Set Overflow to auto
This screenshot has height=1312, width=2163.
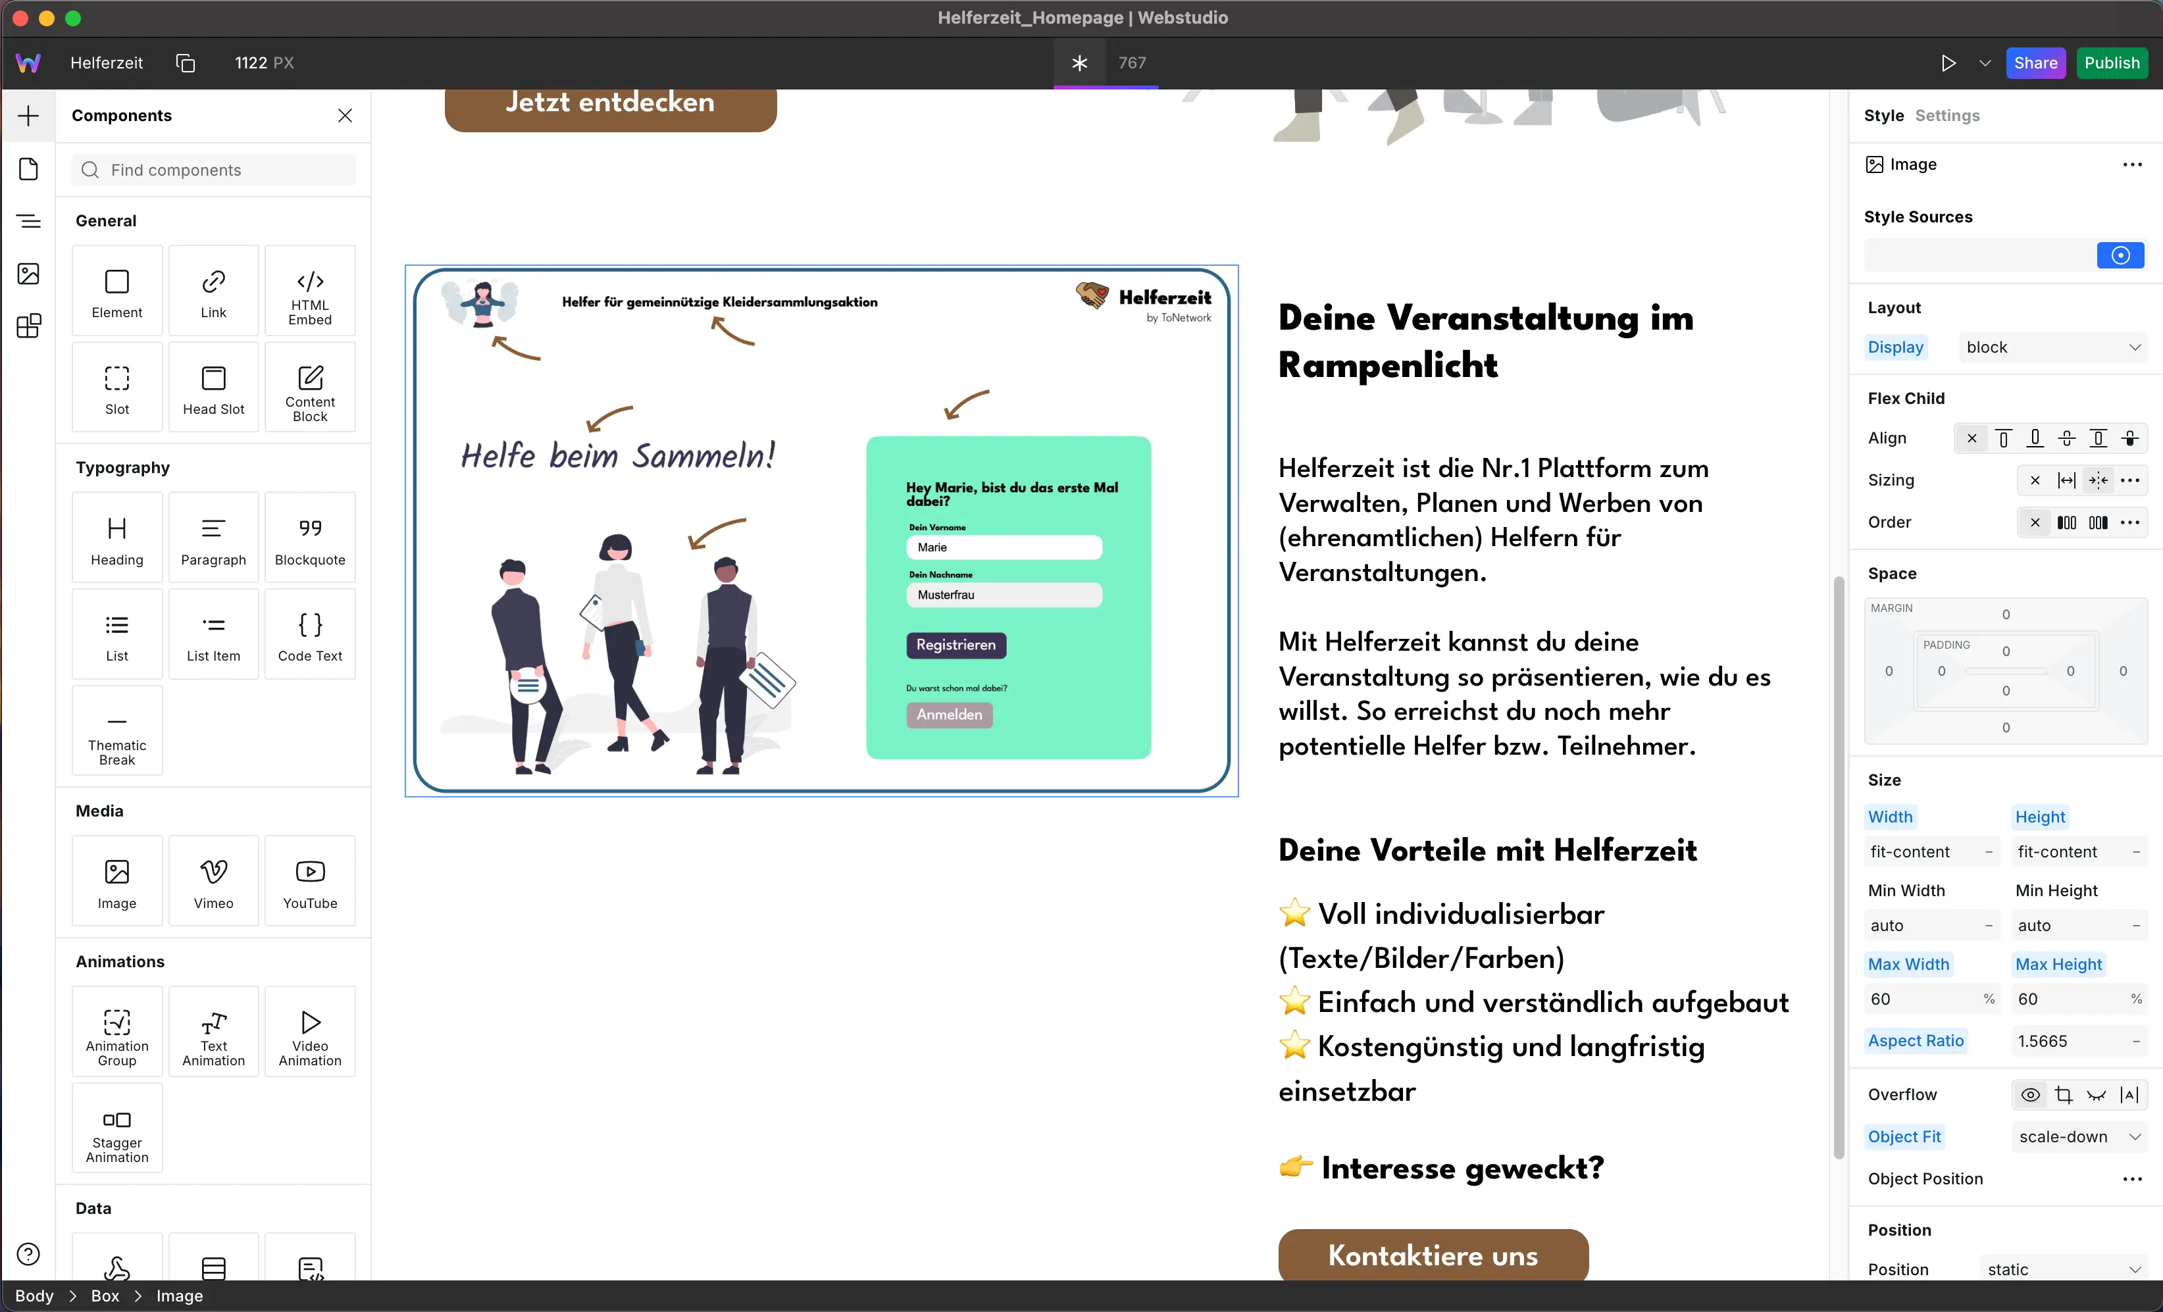click(x=2129, y=1094)
